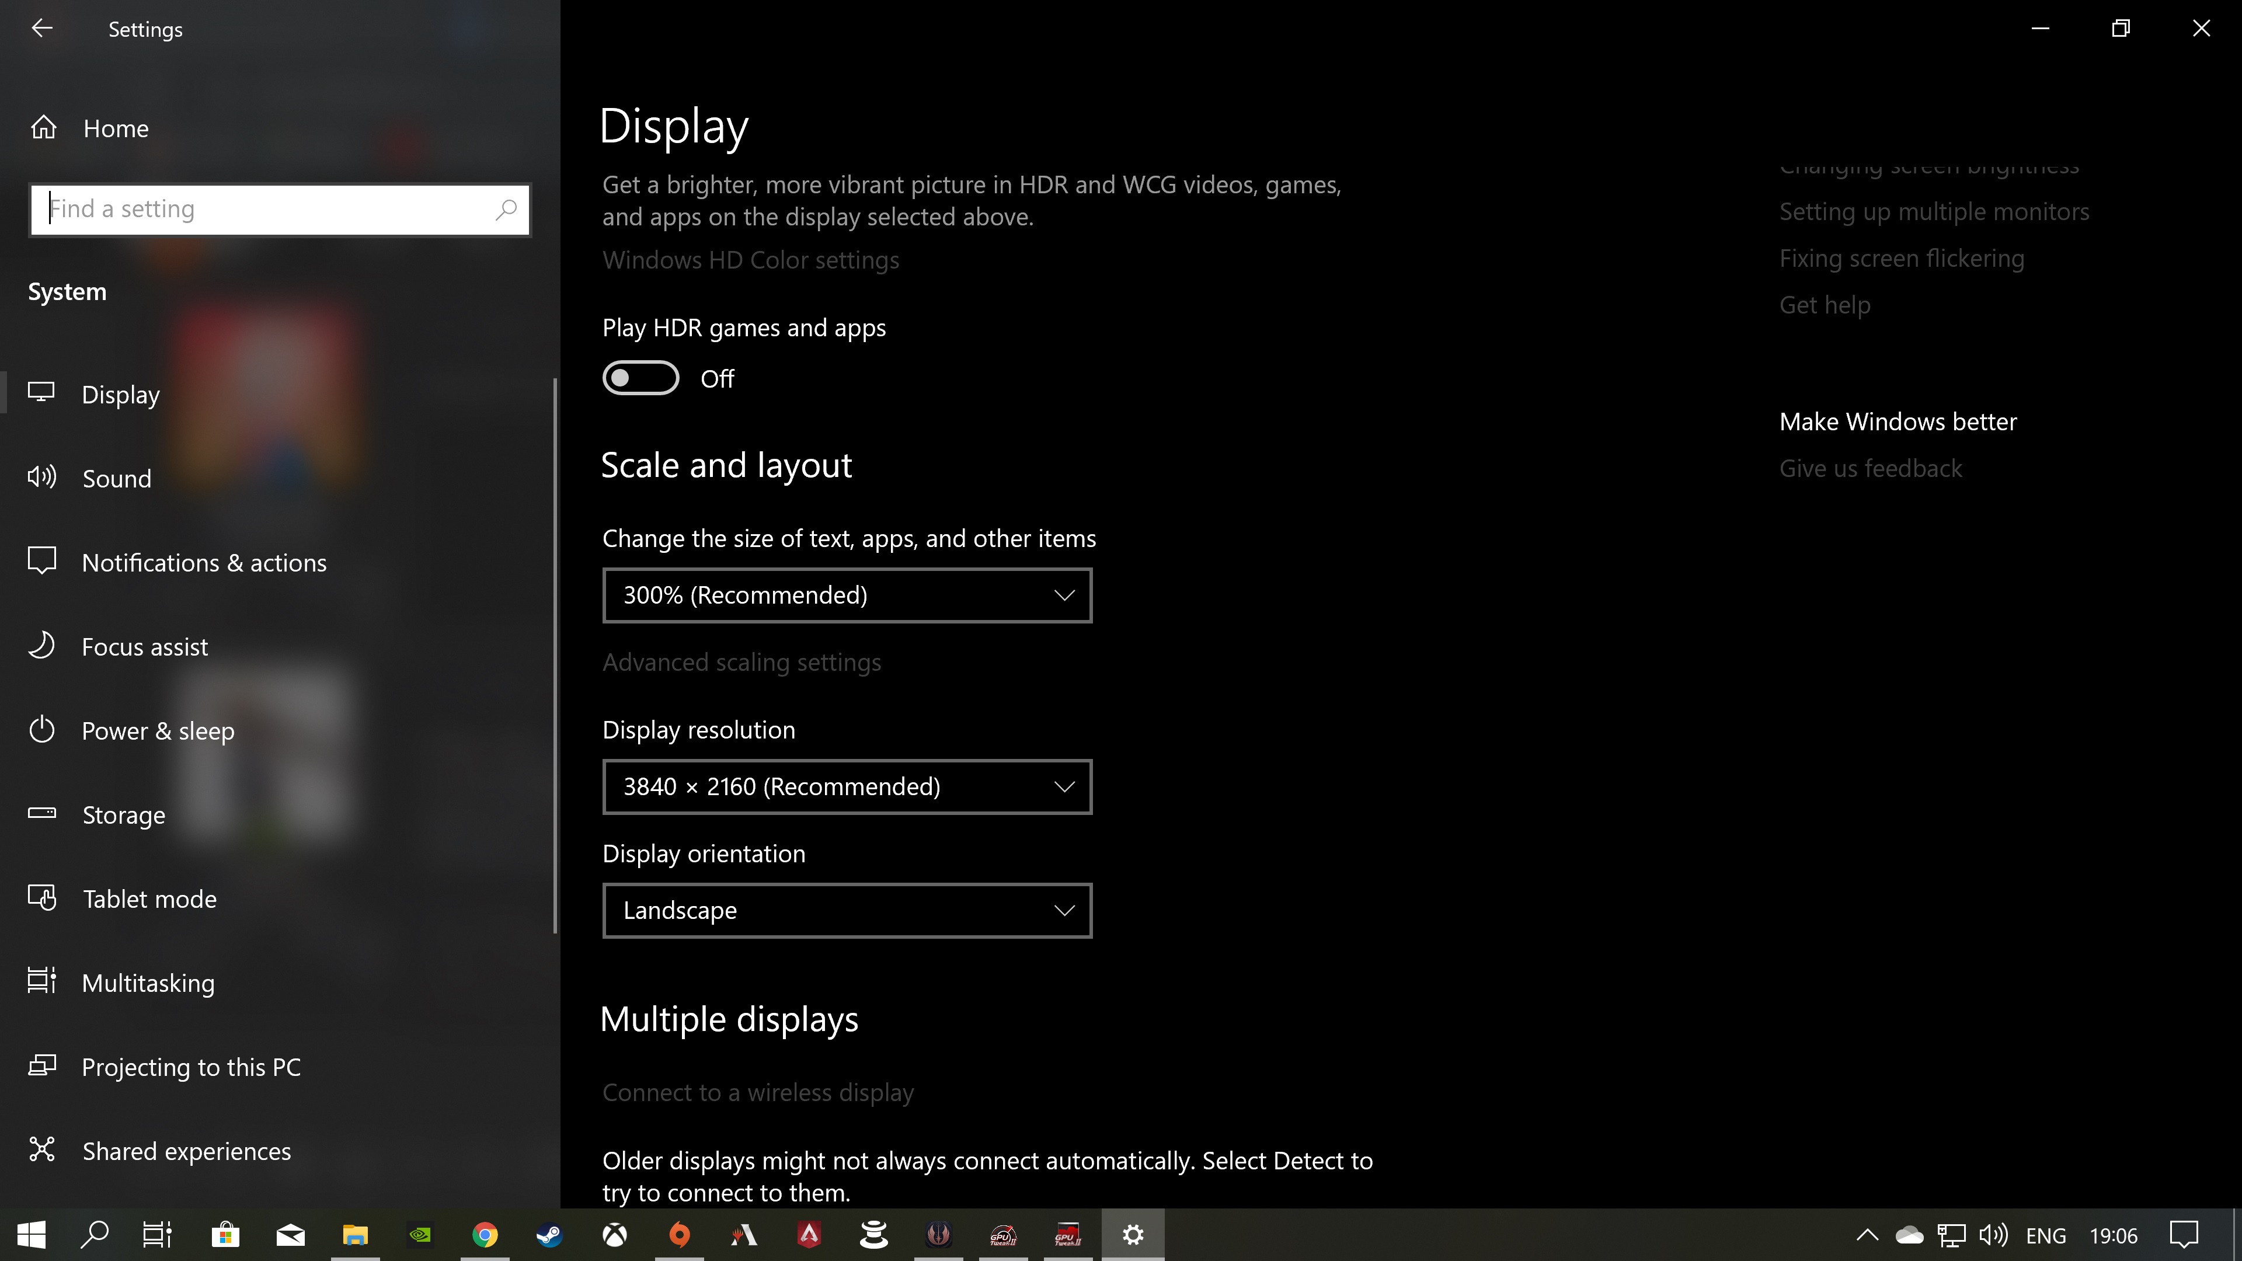Open the Xbox app on taskbar

point(614,1234)
